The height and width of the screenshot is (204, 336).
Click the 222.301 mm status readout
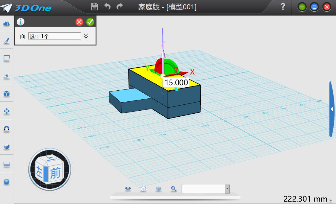305,199
